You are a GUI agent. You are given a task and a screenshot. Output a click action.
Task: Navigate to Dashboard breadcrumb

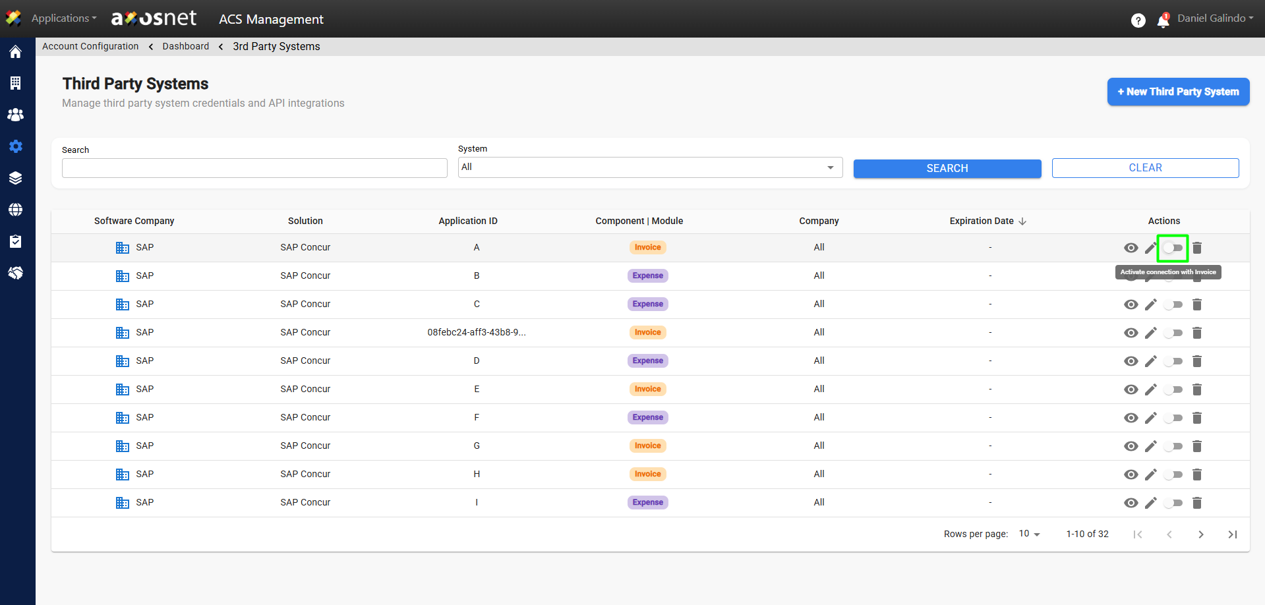tap(185, 46)
